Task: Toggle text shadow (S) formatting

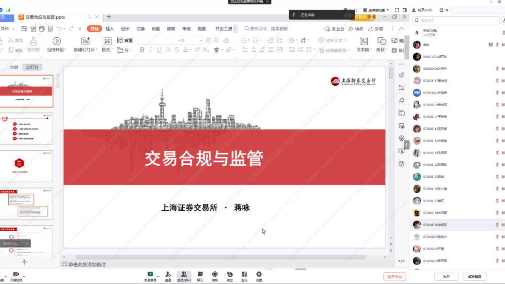Action: point(176,49)
